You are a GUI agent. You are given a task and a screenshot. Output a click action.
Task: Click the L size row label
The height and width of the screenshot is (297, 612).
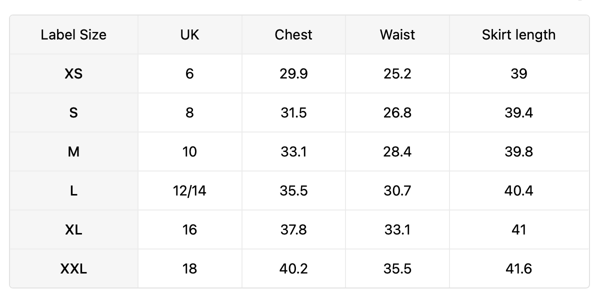(73, 190)
